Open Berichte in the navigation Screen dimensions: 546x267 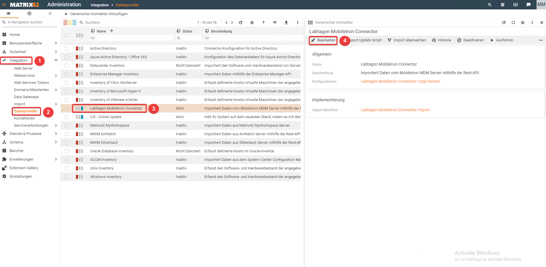(17, 151)
